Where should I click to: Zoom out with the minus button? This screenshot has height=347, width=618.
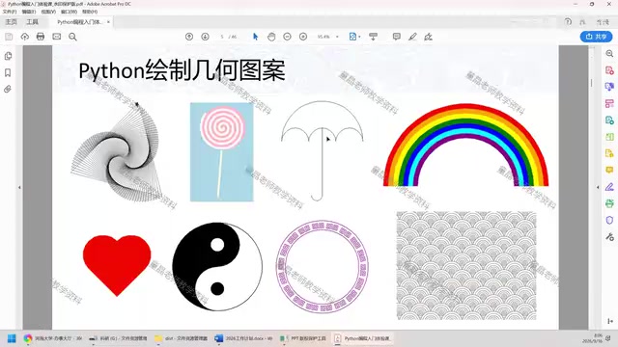pos(287,37)
